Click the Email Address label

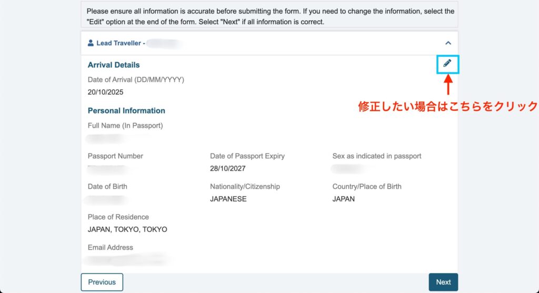(x=111, y=247)
